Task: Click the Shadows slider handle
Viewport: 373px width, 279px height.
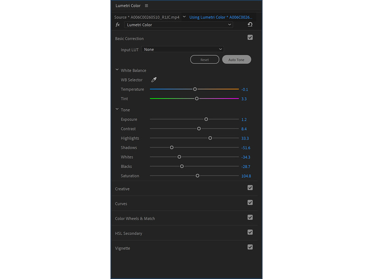Action: (x=172, y=147)
